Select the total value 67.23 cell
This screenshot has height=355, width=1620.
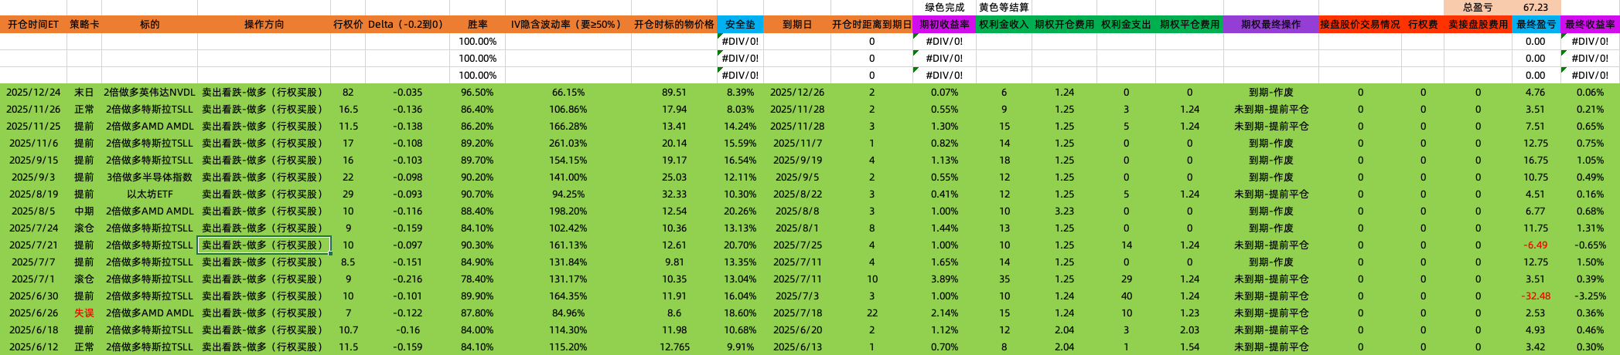click(x=1536, y=8)
